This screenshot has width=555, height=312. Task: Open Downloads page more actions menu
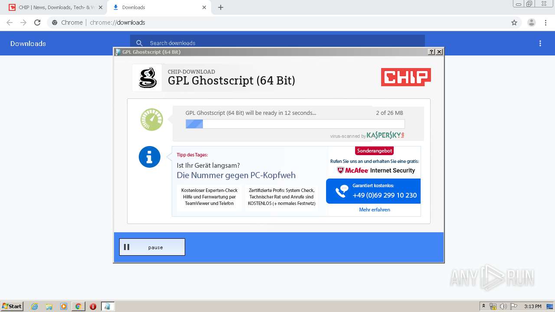[540, 43]
